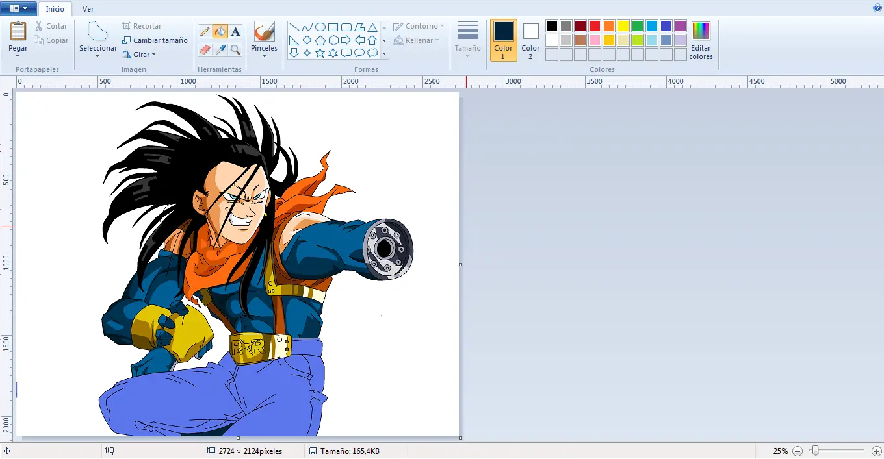Expand the Pinceles brushes dropdown
Screen dimensions: 884x459
(264, 56)
